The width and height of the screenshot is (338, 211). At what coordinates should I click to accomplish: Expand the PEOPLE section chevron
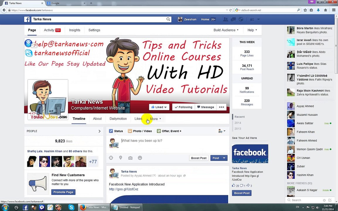click(x=99, y=131)
